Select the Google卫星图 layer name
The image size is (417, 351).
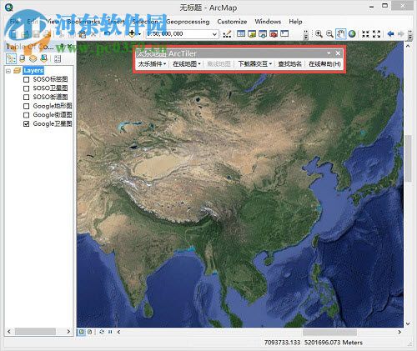[x=53, y=124]
